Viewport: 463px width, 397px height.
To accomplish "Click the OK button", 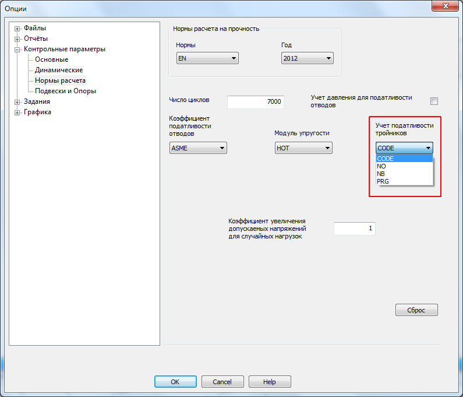I will (175, 382).
